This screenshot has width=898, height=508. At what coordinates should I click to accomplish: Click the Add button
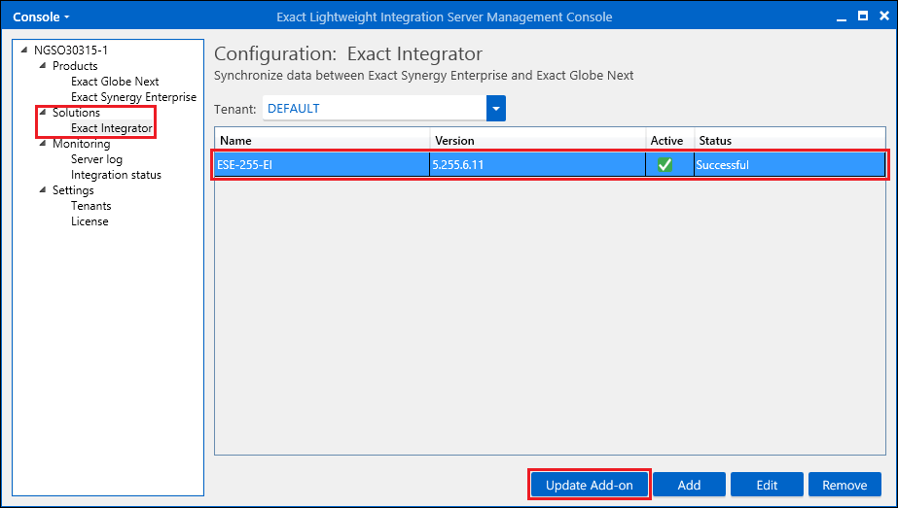(x=689, y=485)
